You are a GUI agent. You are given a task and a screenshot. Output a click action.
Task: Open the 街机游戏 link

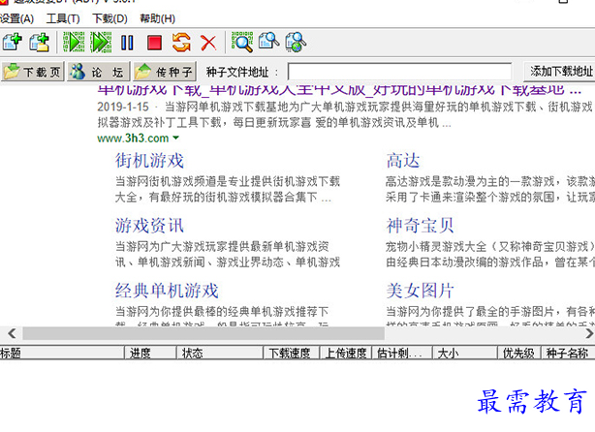pyautogui.click(x=149, y=161)
